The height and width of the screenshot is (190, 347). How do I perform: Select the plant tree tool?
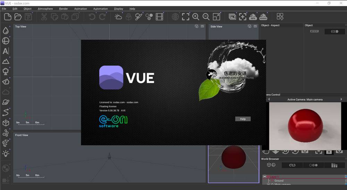[6, 72]
